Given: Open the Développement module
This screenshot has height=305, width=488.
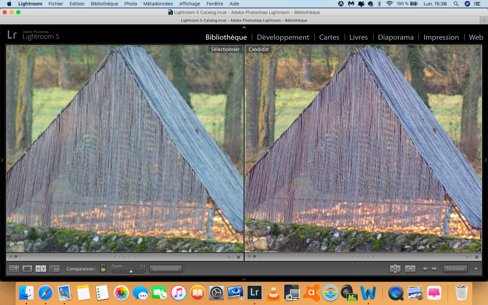Looking at the screenshot, I should (x=283, y=37).
